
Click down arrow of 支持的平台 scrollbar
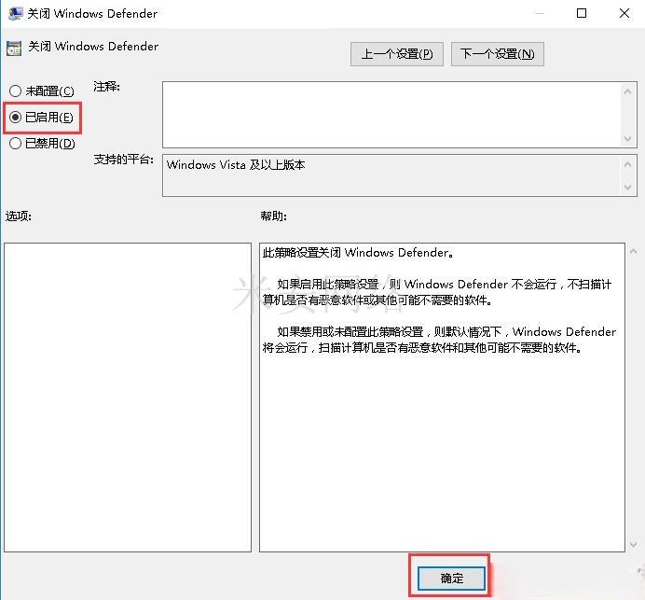pos(627,188)
